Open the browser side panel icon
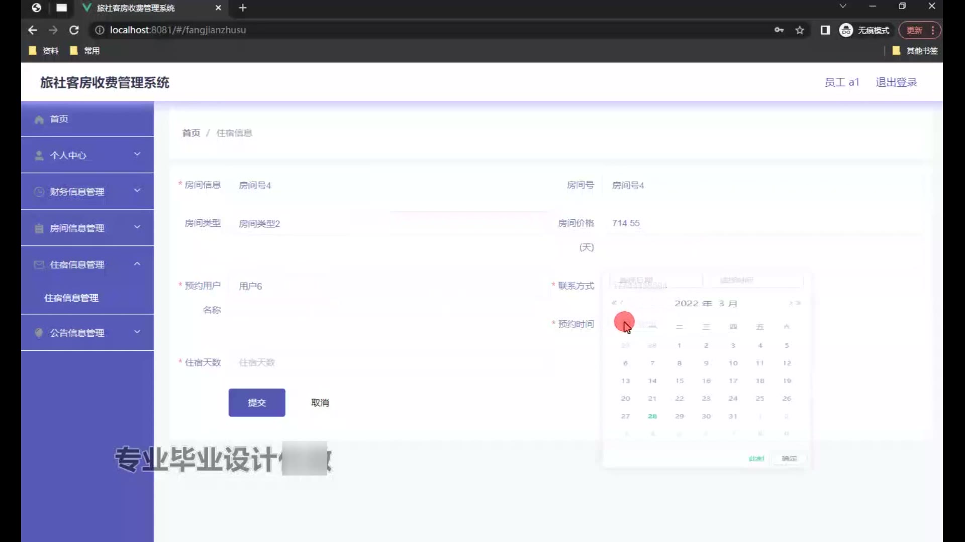Viewport: 965px width, 542px height. click(825, 30)
